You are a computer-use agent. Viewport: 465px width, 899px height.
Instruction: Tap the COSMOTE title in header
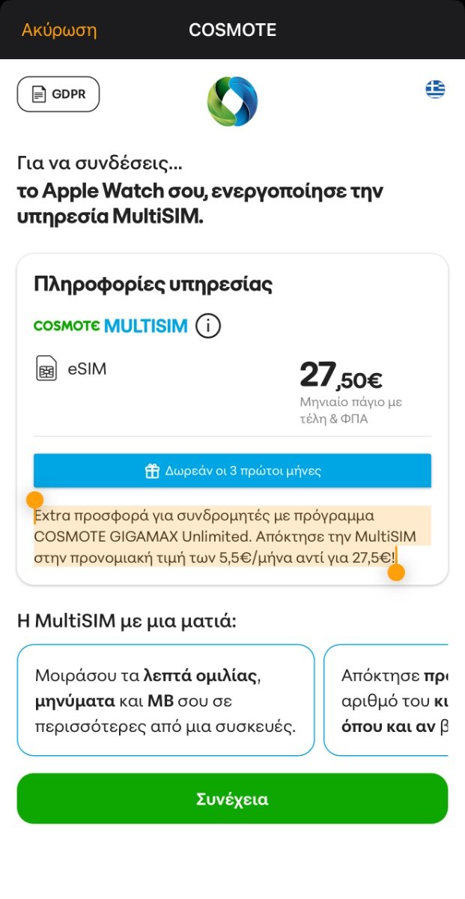[232, 30]
